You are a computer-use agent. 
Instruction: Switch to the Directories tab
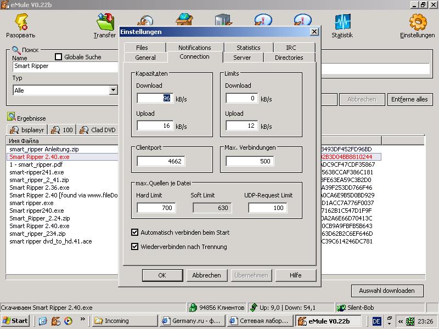point(289,58)
